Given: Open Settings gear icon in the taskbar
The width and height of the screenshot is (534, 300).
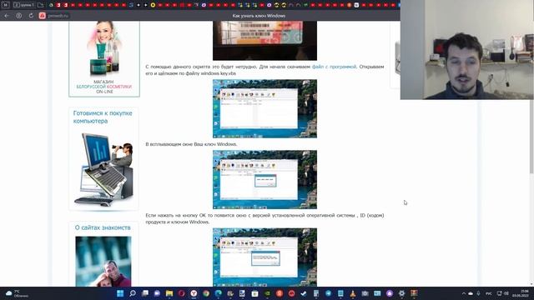Looking at the screenshot, I should point(402,293).
